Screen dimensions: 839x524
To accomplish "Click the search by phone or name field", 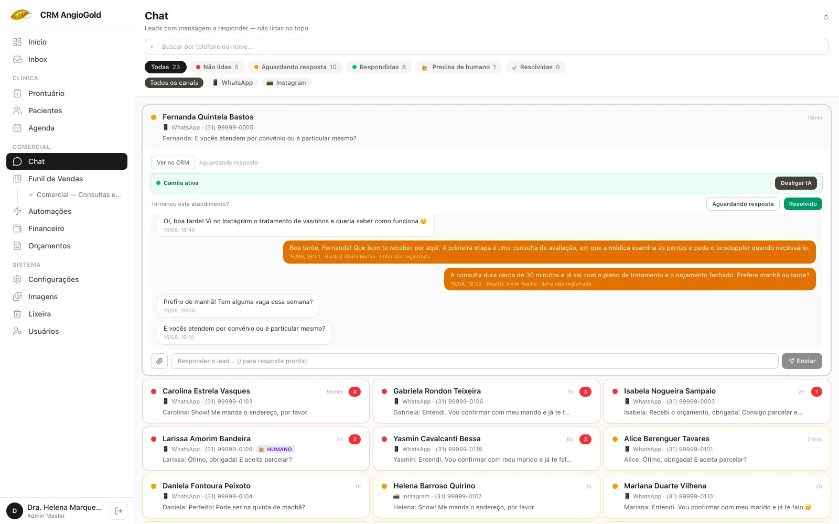I will point(487,47).
